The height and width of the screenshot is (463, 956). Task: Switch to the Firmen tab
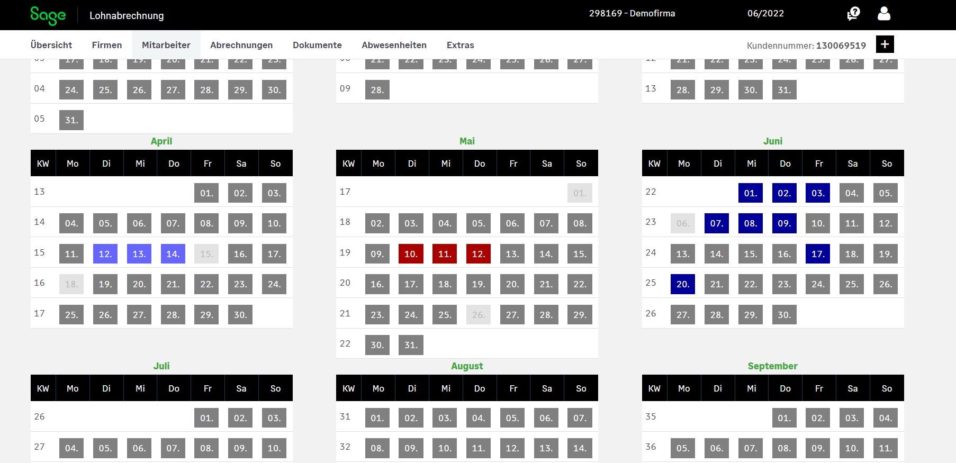(x=107, y=45)
